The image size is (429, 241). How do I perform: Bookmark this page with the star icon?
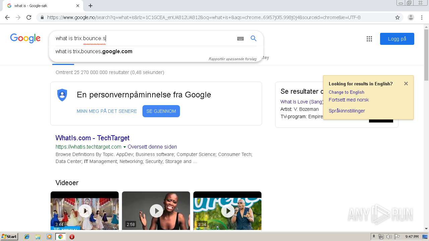(x=397, y=17)
